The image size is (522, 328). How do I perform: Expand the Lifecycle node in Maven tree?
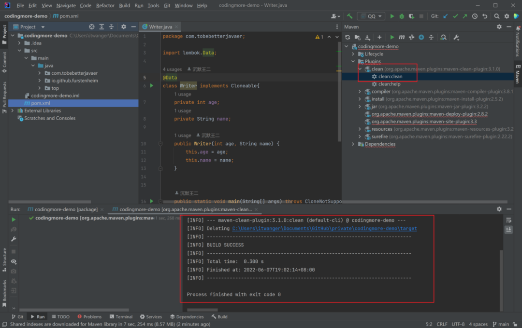pos(353,54)
